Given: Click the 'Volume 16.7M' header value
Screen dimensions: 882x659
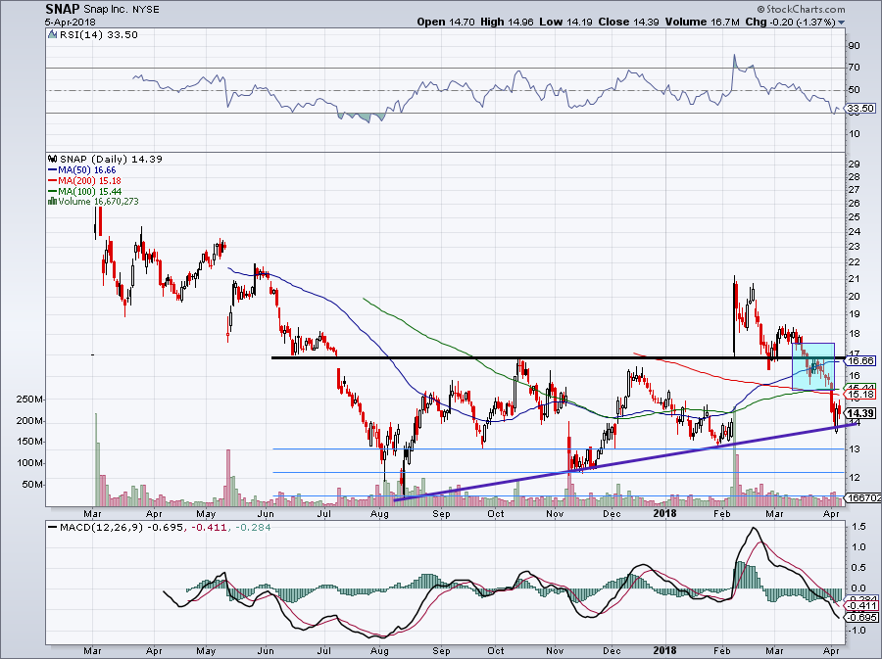Looking at the screenshot, I should [x=702, y=22].
